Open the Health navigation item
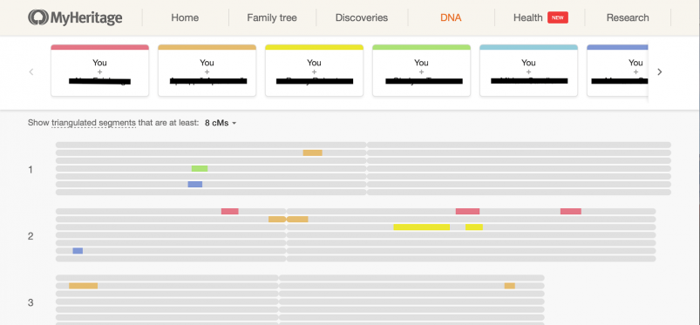Viewport: 700px width, 325px height. tap(527, 17)
